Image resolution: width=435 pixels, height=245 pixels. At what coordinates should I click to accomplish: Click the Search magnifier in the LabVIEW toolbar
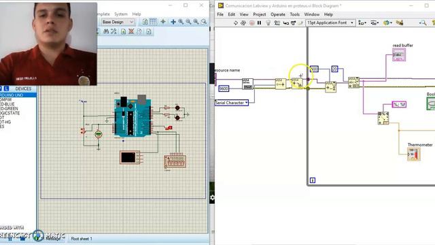point(423,22)
